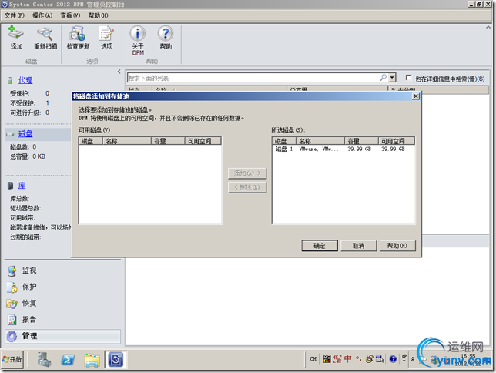Click the 'VMware, VMw...' name cell
Screen dimensions: 496x373
click(x=319, y=149)
